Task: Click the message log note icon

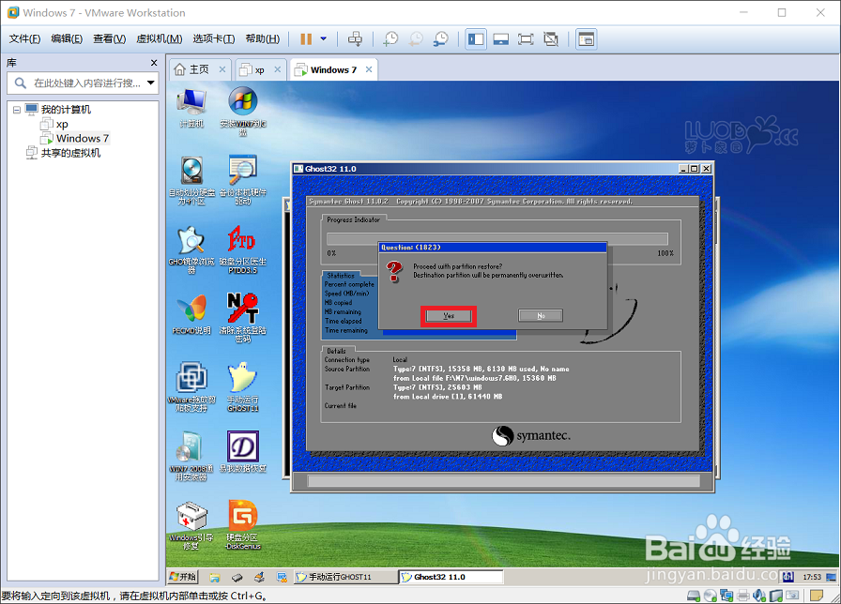Action: [x=817, y=596]
